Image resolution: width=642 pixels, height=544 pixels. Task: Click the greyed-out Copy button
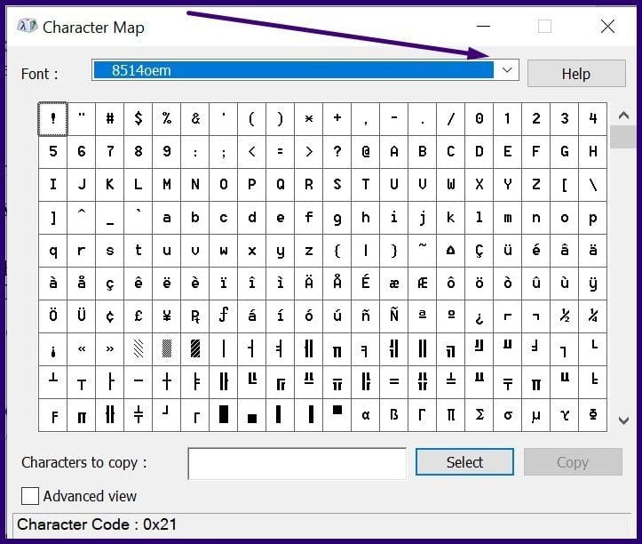tap(573, 462)
